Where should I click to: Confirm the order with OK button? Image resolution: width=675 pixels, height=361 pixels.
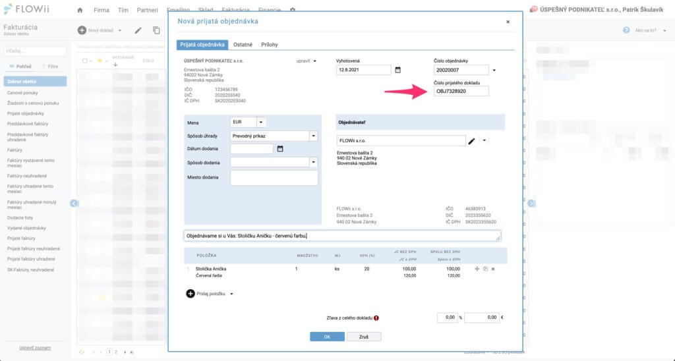pyautogui.click(x=327, y=337)
